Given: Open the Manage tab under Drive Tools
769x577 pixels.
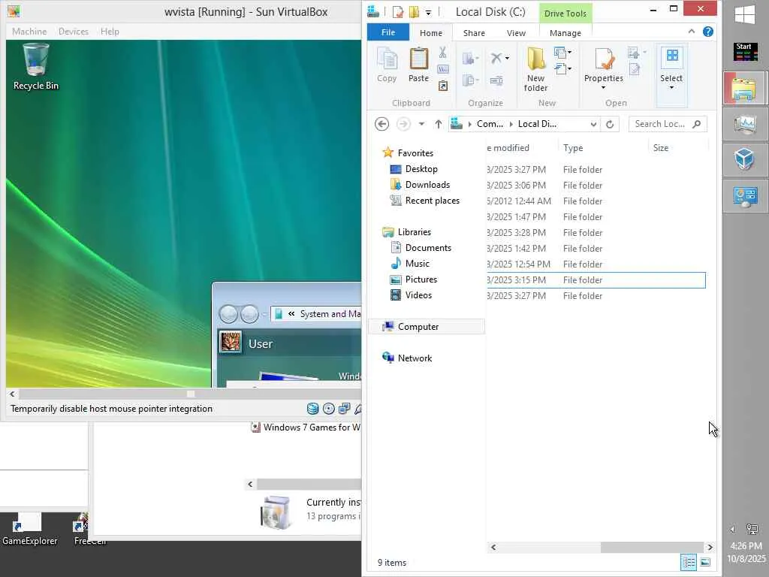Looking at the screenshot, I should point(565,33).
